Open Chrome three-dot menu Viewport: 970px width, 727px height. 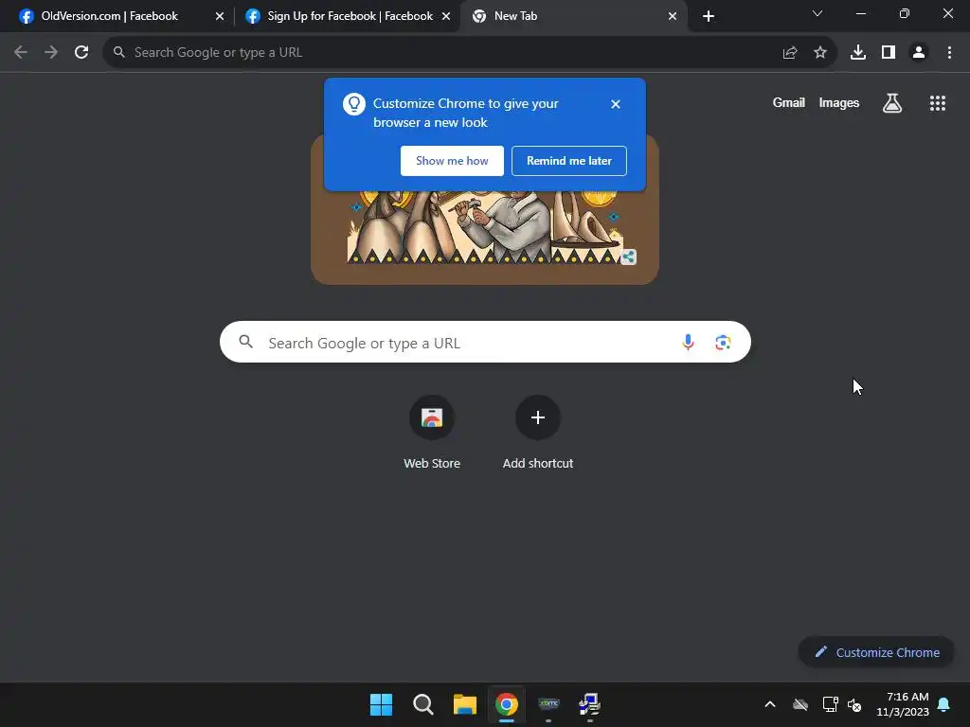click(x=949, y=53)
